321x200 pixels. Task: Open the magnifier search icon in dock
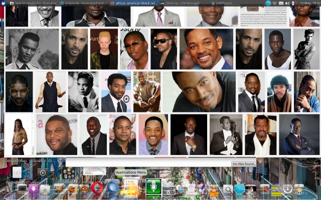click(x=228, y=189)
